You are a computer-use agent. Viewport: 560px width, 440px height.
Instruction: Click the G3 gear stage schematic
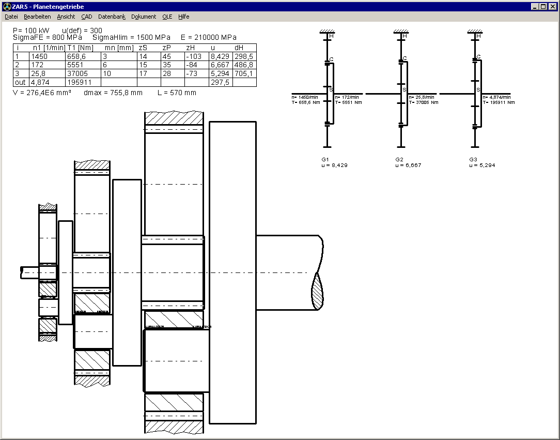[x=475, y=94]
